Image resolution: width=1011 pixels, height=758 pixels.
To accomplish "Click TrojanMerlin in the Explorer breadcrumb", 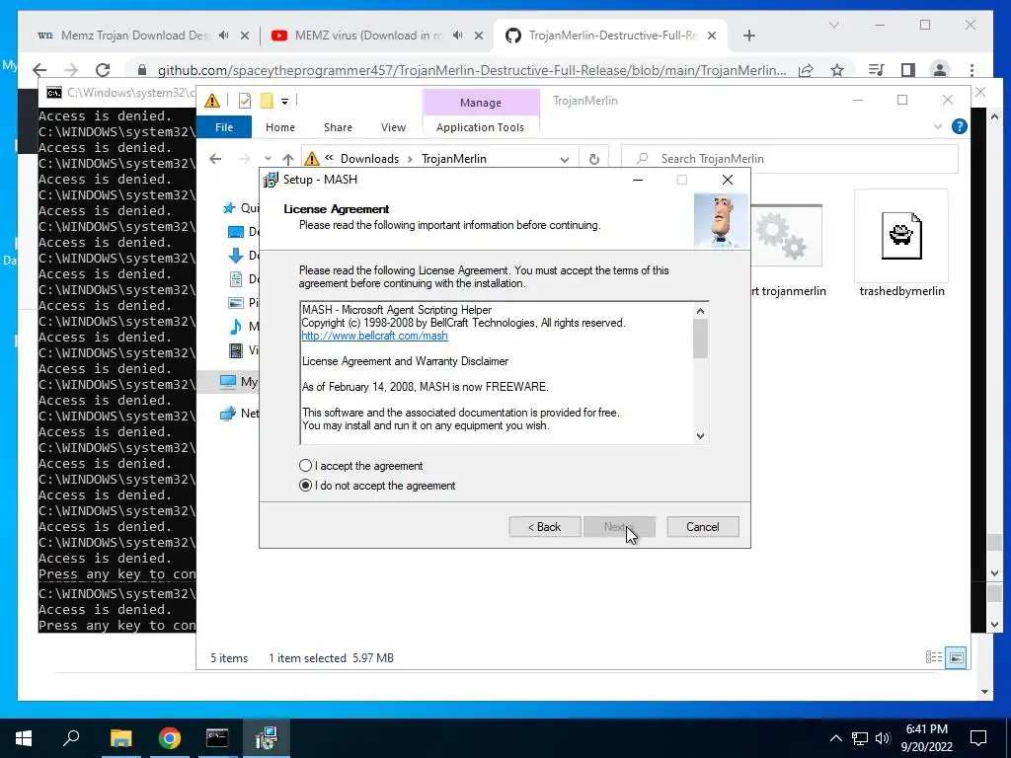I will point(454,159).
